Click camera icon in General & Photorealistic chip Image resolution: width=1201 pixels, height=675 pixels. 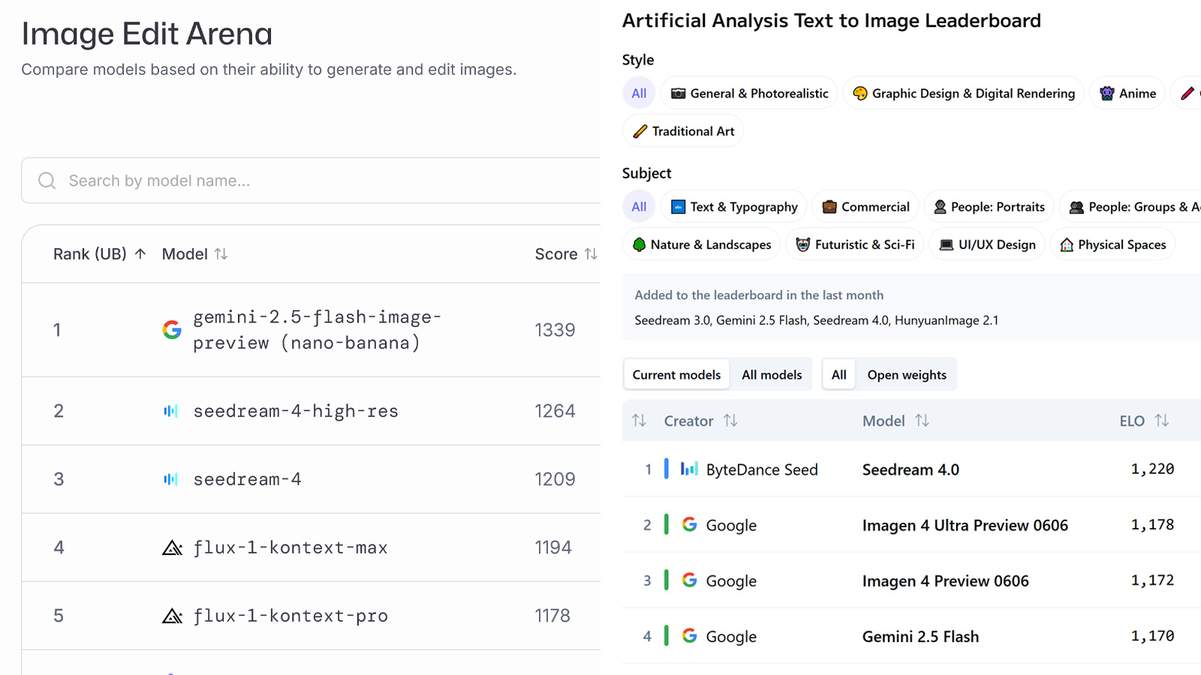click(678, 94)
